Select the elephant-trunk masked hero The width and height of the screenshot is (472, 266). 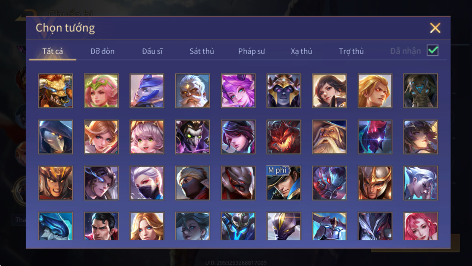pos(421,91)
